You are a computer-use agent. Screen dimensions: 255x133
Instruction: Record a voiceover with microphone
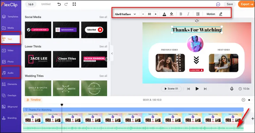232,89
